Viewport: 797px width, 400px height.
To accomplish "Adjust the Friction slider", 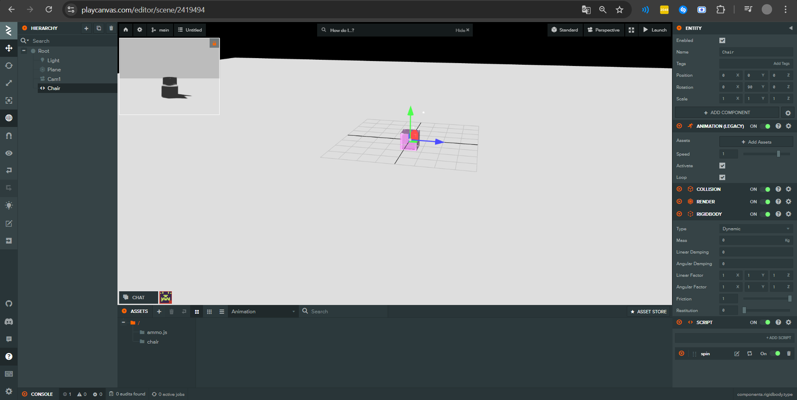I will tap(789, 299).
